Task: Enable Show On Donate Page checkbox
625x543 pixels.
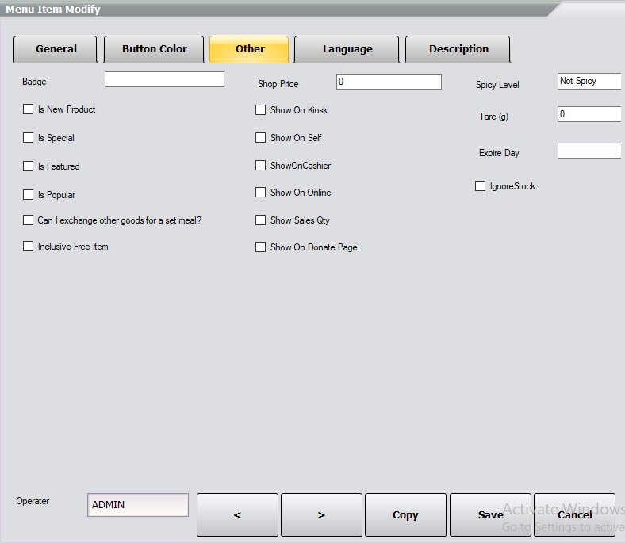Action: (x=261, y=247)
